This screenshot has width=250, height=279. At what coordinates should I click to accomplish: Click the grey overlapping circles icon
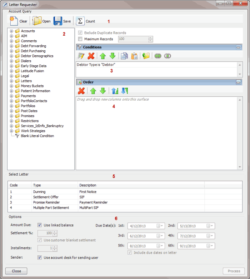[167, 56]
